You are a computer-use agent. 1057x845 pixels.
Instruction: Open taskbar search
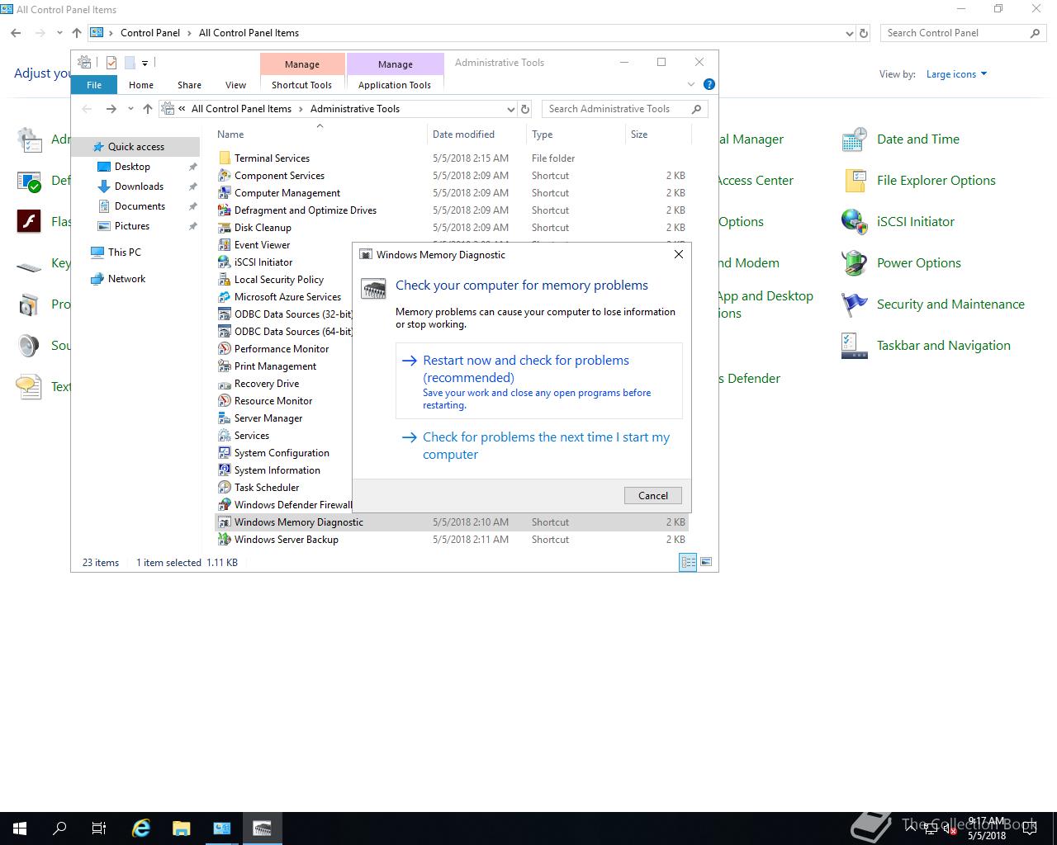59,828
